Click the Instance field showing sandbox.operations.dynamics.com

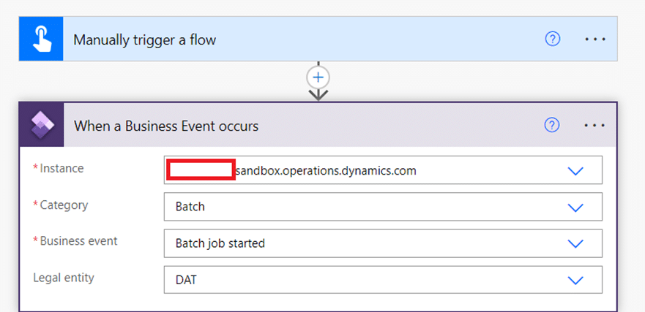pyautogui.click(x=383, y=170)
